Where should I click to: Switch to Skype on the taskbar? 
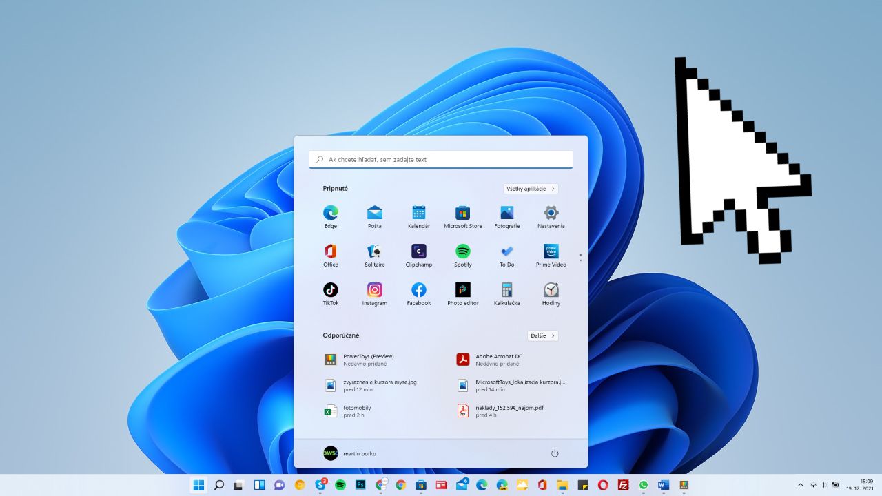pyautogui.click(x=320, y=485)
